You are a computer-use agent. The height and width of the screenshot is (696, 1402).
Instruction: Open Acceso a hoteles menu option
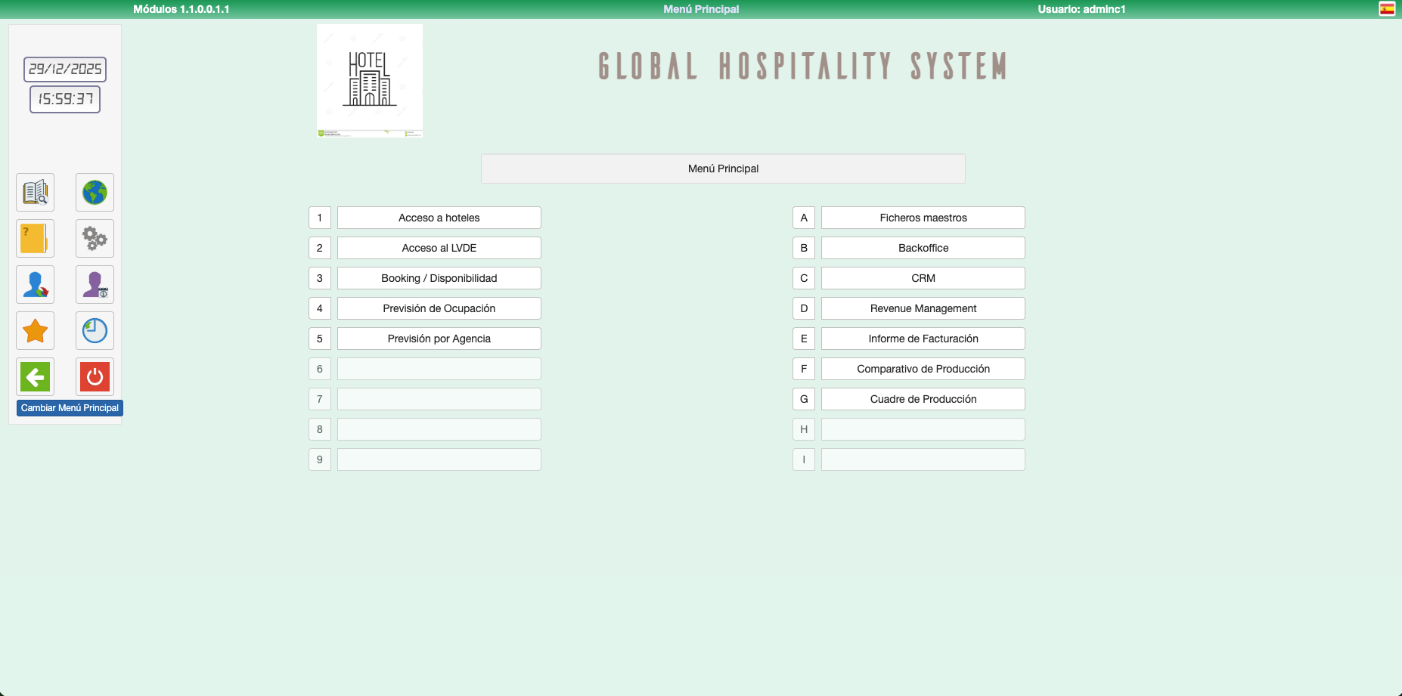pyautogui.click(x=439, y=218)
